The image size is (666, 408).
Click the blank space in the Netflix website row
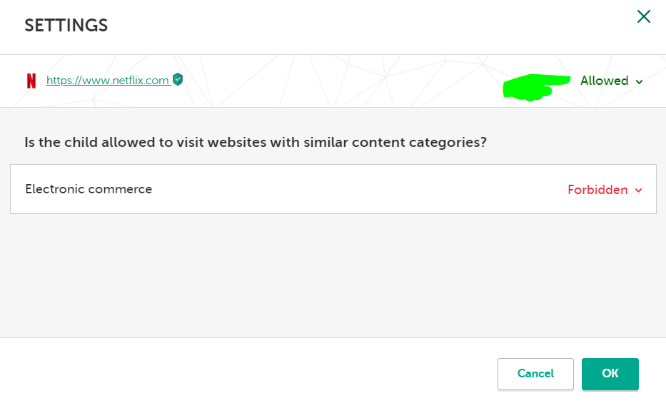pos(343,81)
